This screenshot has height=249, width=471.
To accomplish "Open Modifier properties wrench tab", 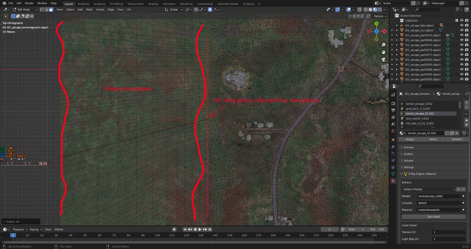I will point(393,146).
